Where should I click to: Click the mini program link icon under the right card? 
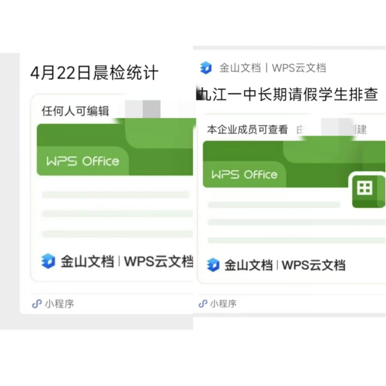click(203, 303)
